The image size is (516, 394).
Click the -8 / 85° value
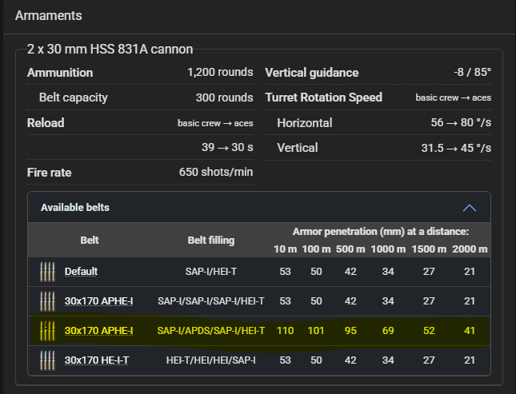473,72
